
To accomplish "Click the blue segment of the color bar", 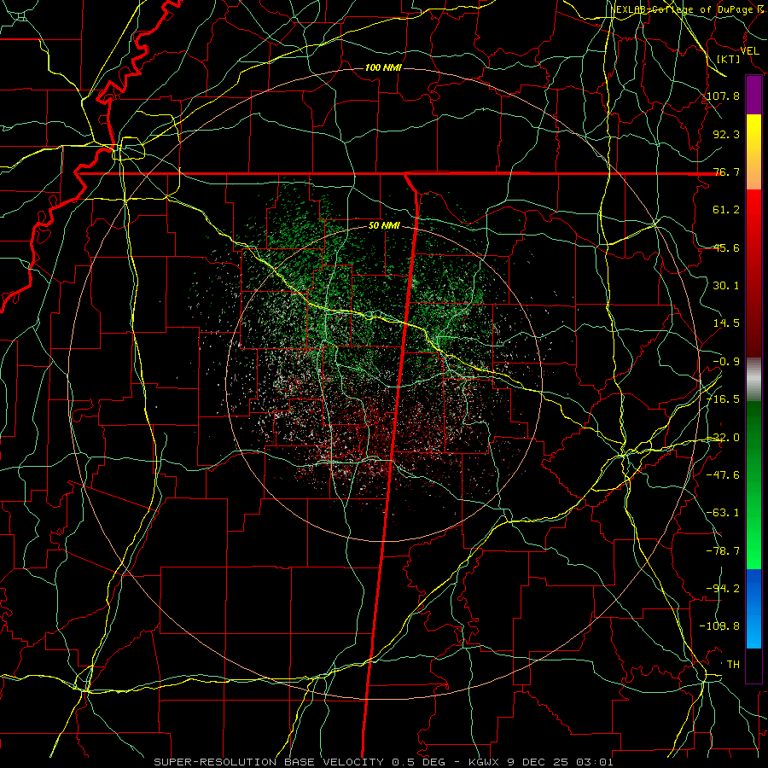I will point(753,608).
